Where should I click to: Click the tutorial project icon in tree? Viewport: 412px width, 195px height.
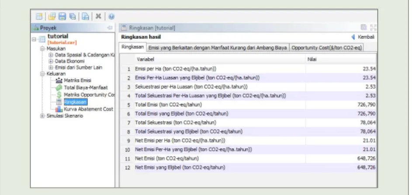pos(42,40)
